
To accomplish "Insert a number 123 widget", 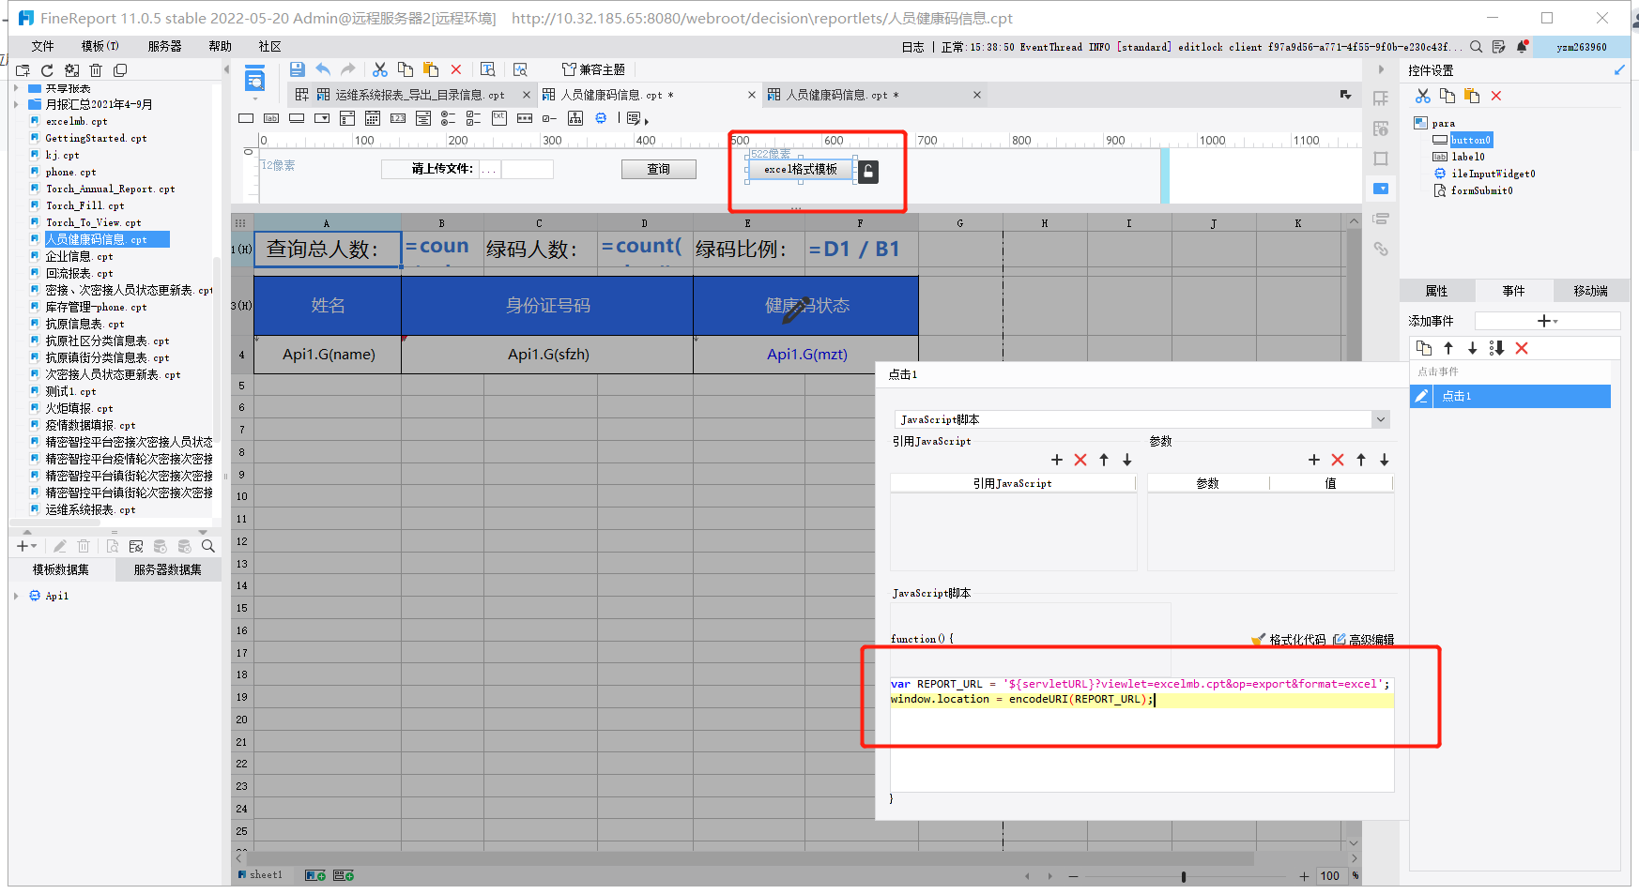I will 398,118.
